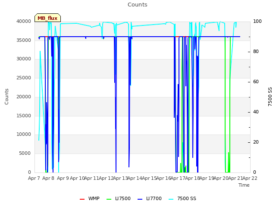Toggle the LI7500 legend entry
The image size is (276, 207).
[119, 198]
